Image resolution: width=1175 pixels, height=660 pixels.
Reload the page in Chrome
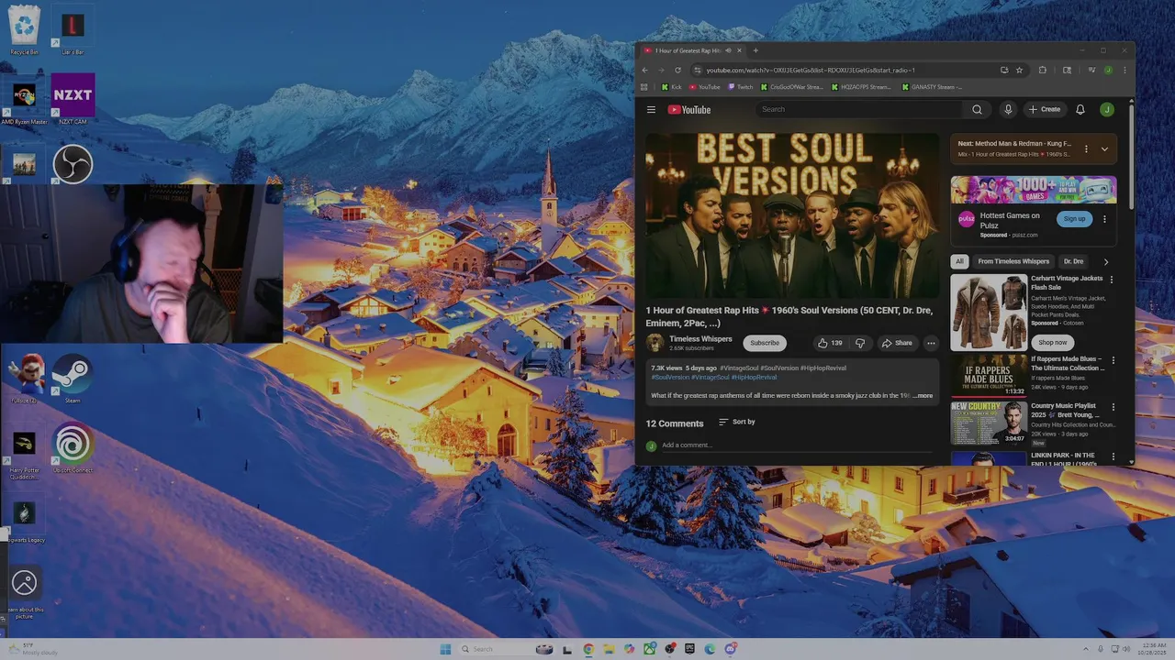click(x=678, y=70)
